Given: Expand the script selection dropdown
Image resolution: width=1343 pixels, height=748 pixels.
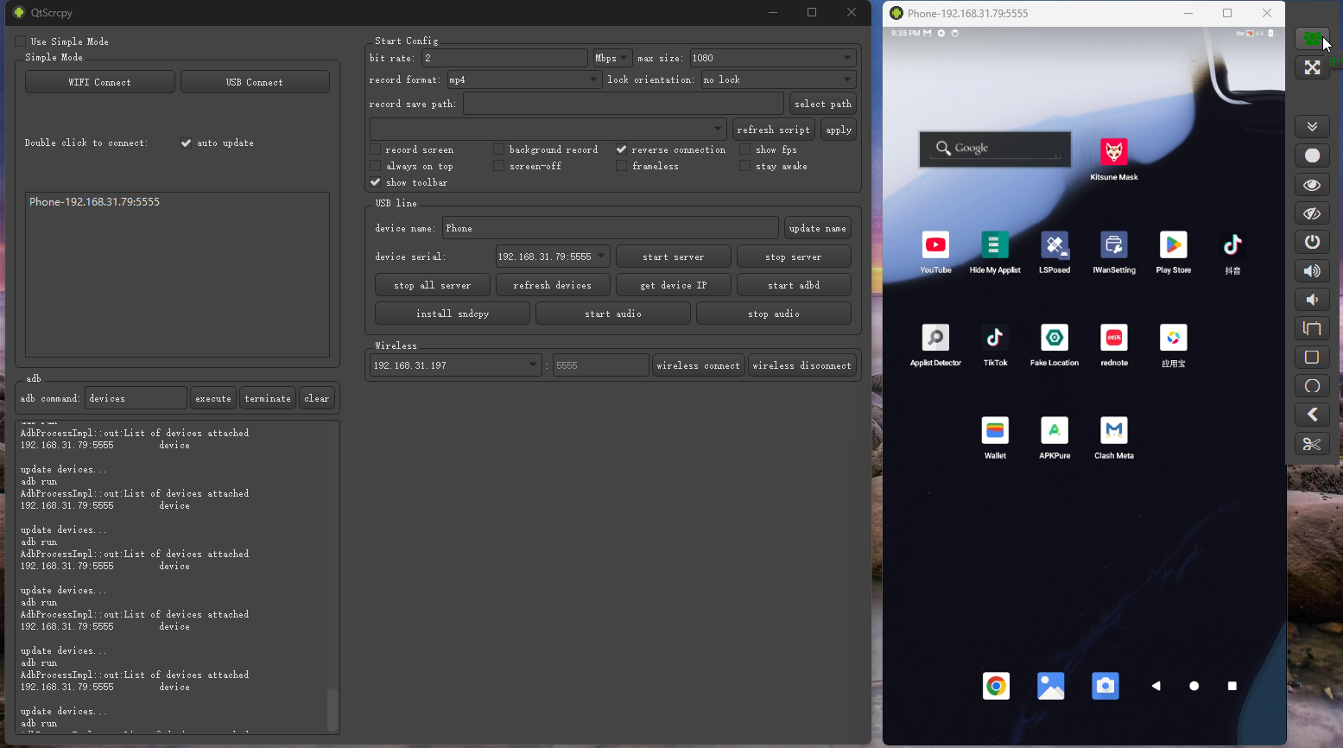Looking at the screenshot, I should (x=548, y=130).
